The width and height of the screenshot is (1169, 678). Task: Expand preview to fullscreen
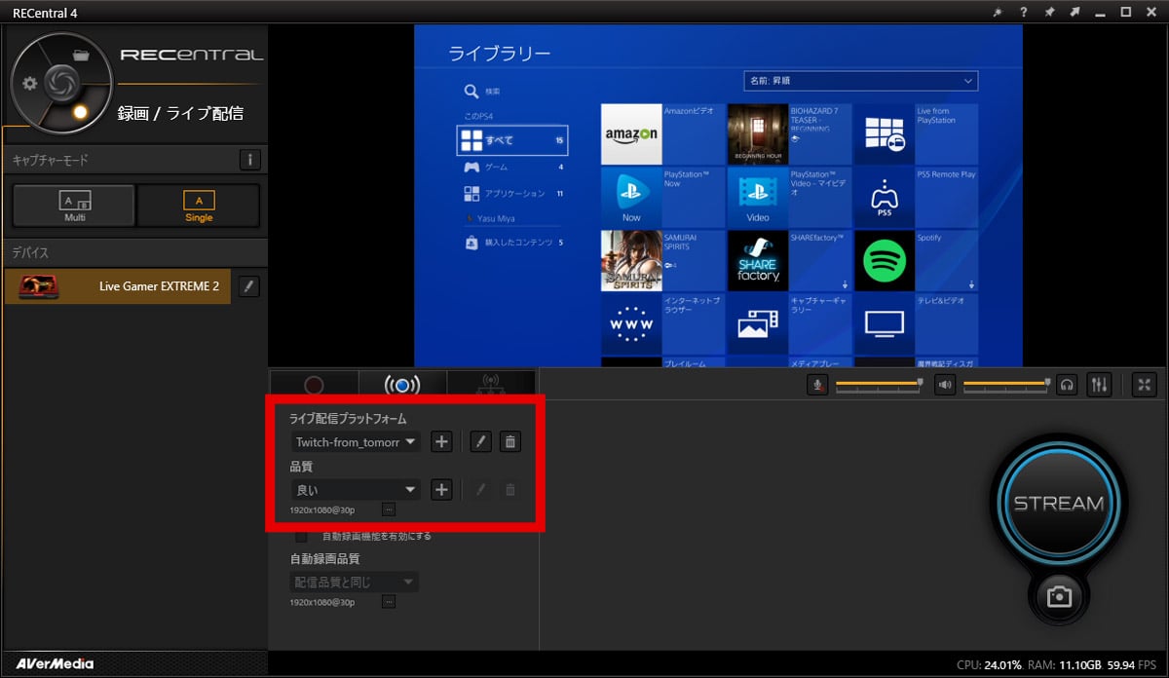[x=1145, y=385]
